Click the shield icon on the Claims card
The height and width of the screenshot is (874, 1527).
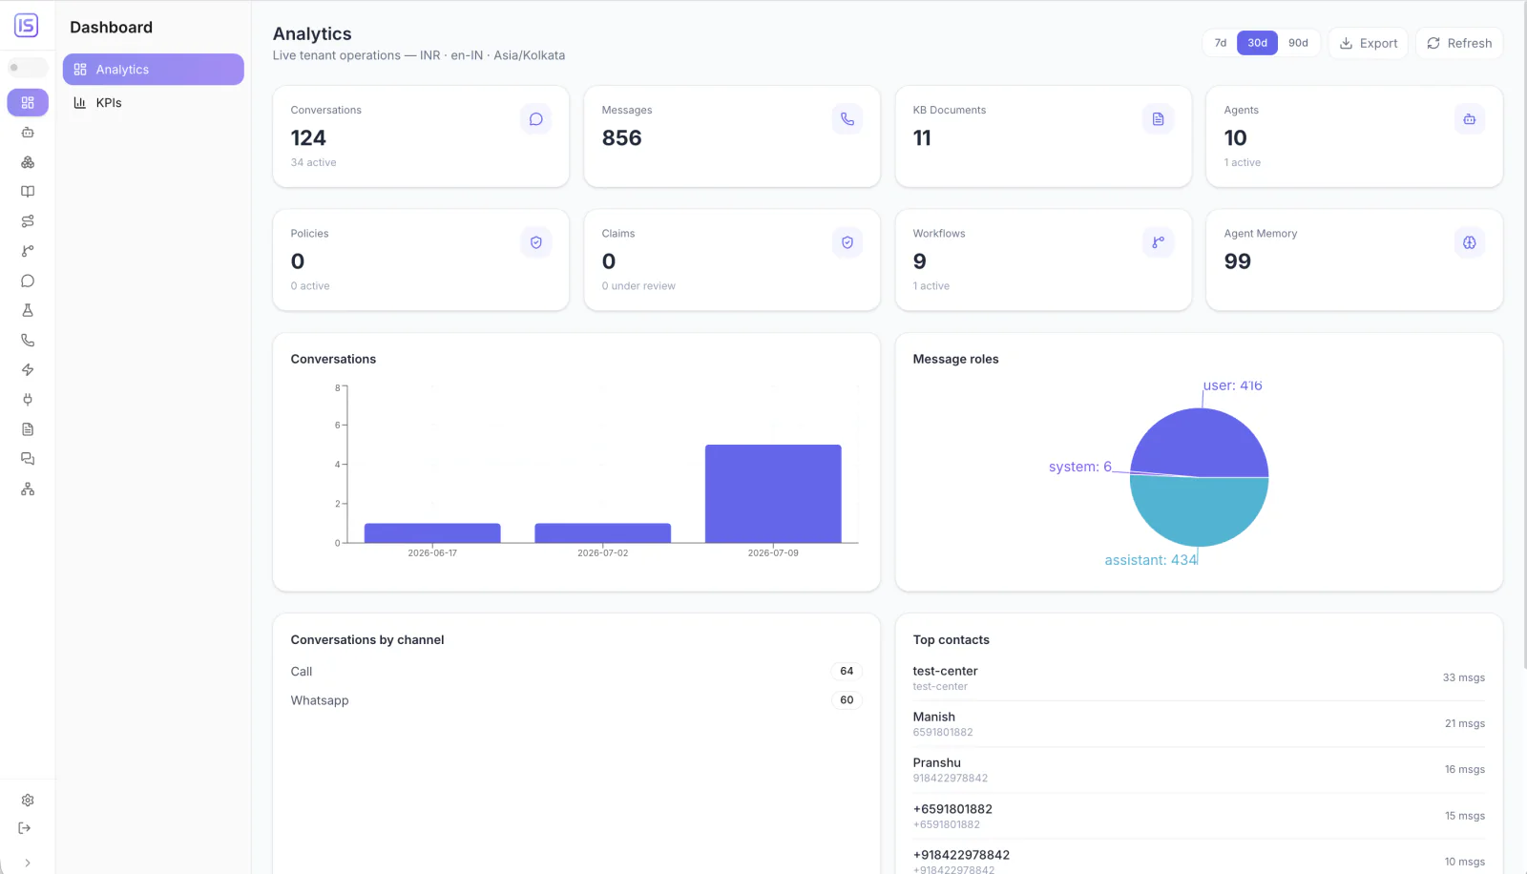[x=847, y=242]
